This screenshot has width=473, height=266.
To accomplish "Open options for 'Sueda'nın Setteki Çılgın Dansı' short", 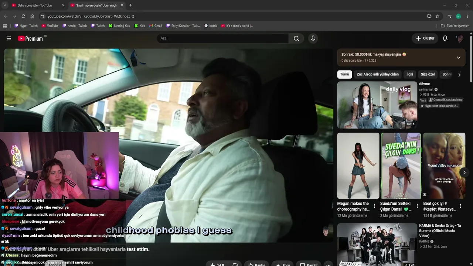I will coord(417,206).
